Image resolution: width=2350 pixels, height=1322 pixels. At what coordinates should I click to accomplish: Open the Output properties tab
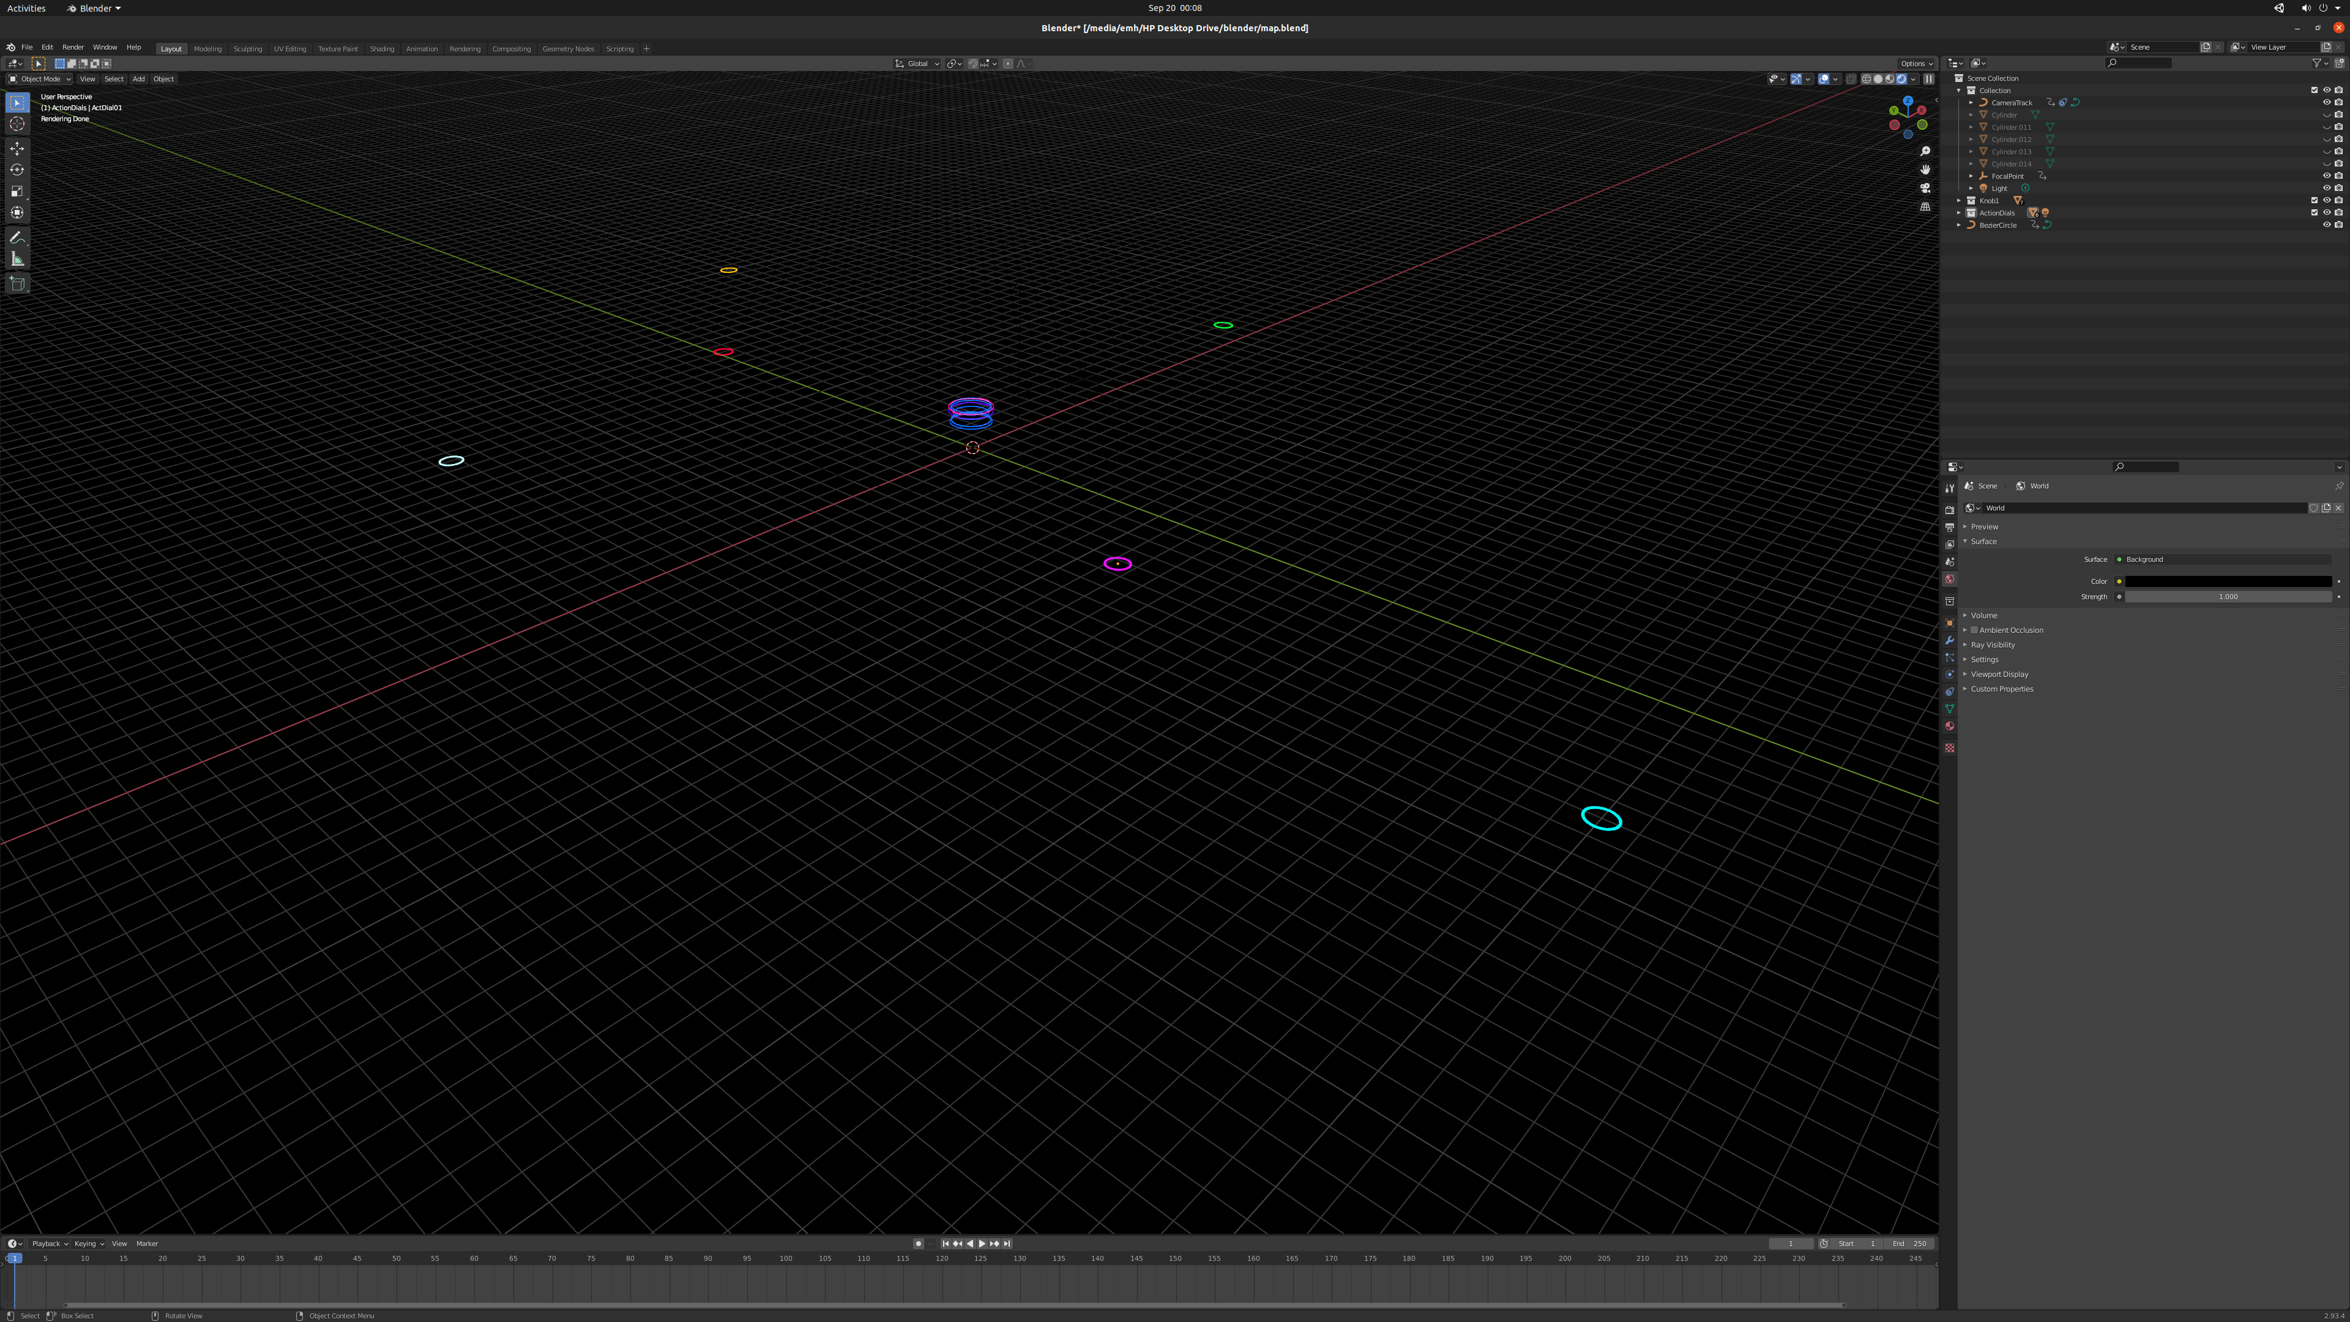1950,528
